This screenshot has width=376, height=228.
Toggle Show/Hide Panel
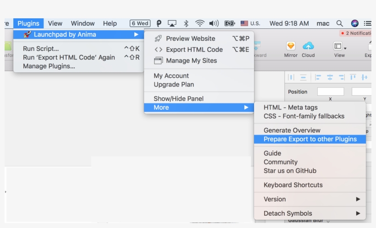click(199, 99)
